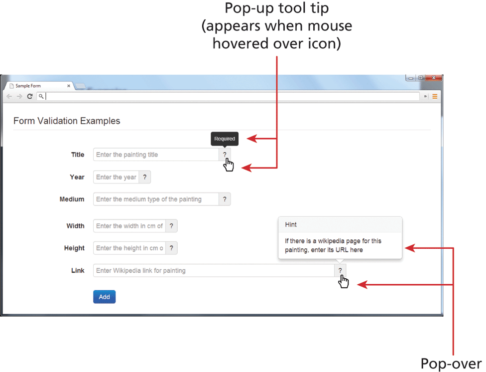Reload the page with the refresh icon
486x372 pixels.
coord(29,96)
